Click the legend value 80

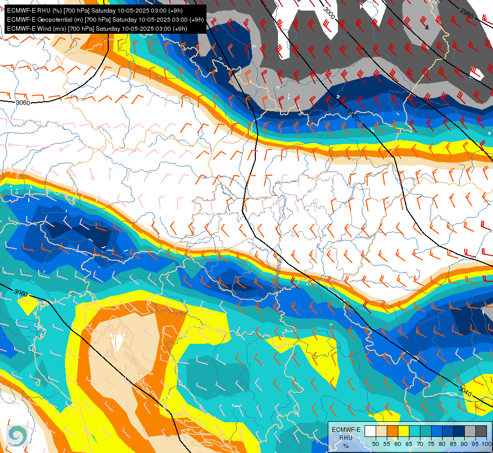click(442, 444)
